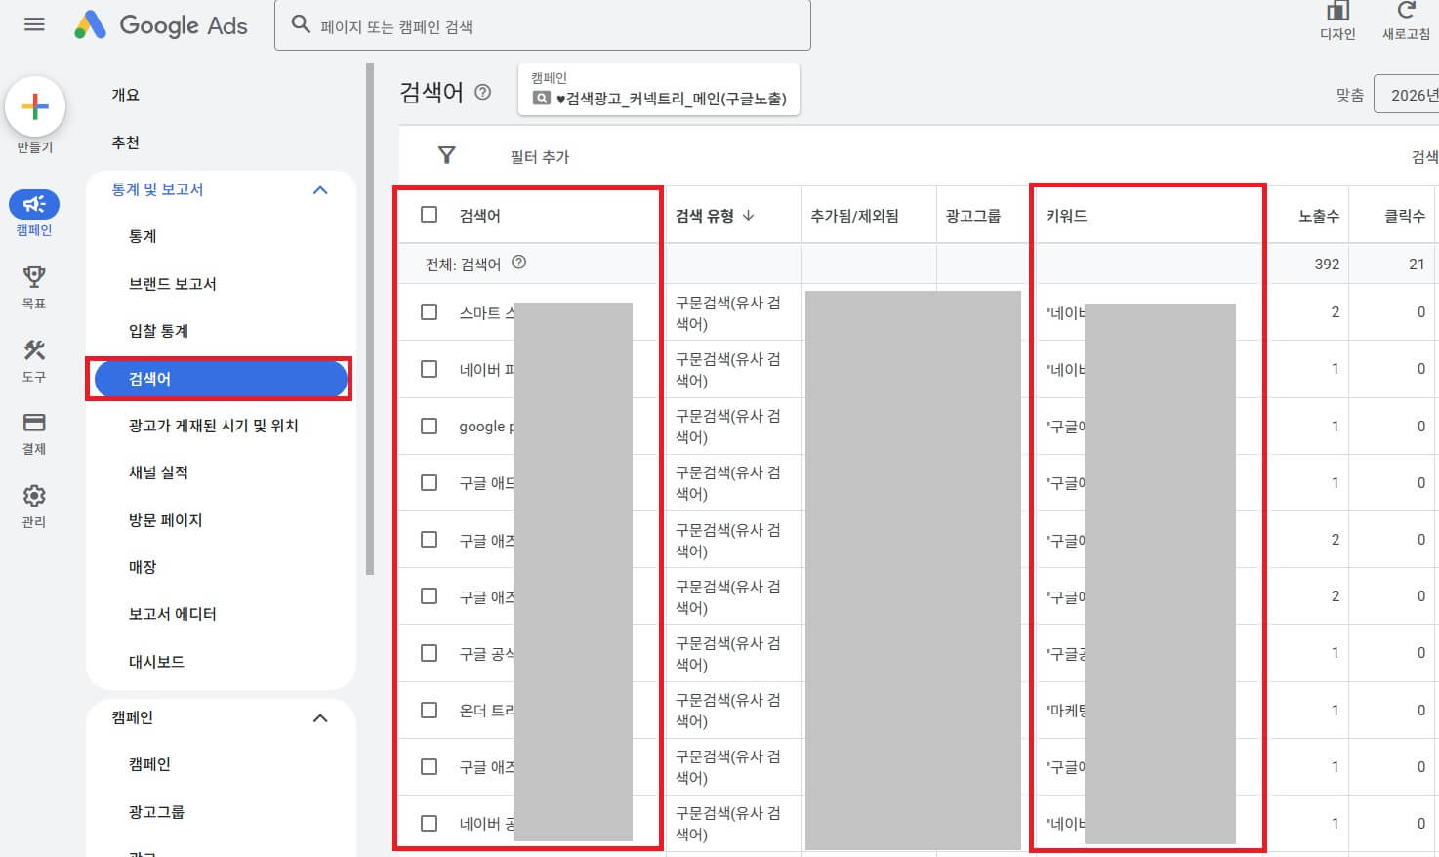Click the 만들기 plus button
The width and height of the screenshot is (1439, 857).
pos(35,106)
